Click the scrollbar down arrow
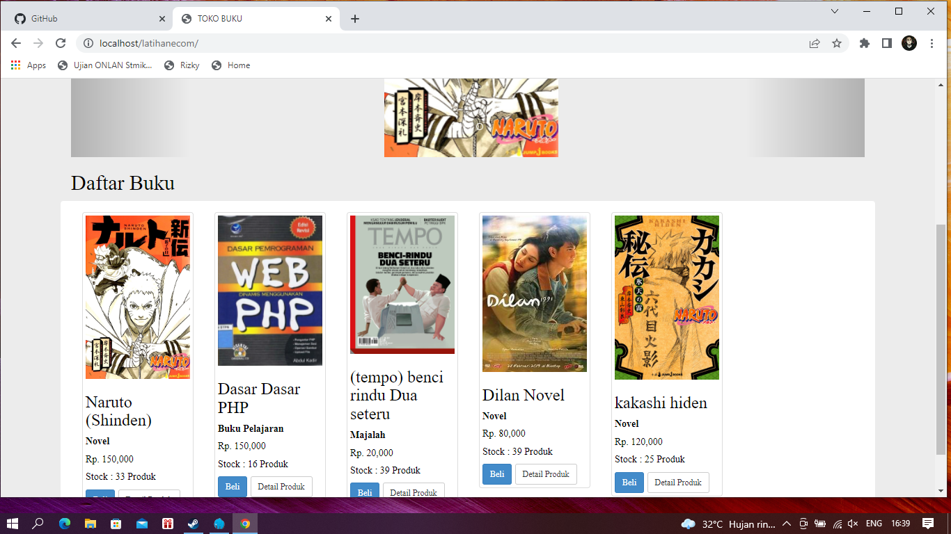This screenshot has width=951, height=534. pyautogui.click(x=941, y=492)
